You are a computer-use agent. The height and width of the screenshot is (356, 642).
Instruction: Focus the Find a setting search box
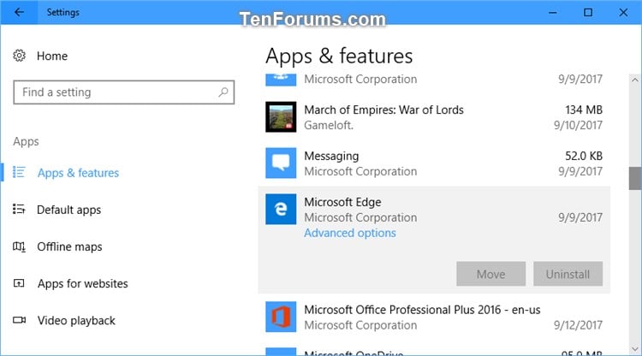[x=123, y=92]
